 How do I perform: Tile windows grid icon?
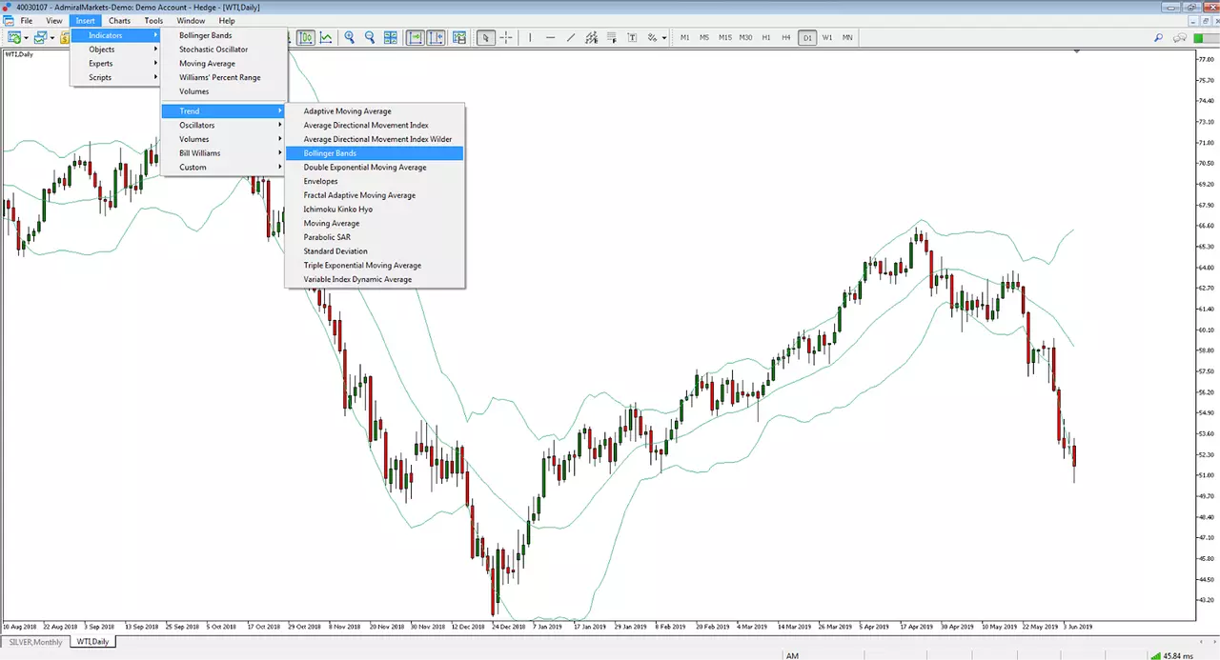(391, 37)
